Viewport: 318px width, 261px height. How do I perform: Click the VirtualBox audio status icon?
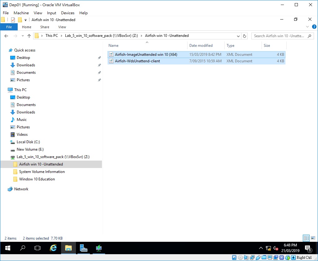[x=246, y=258]
